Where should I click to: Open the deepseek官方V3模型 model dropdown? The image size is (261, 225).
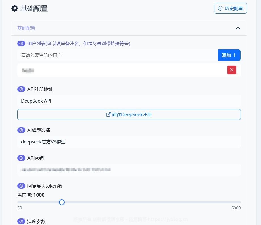coord(129,142)
